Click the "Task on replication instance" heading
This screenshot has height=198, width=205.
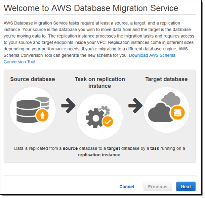tap(100, 83)
